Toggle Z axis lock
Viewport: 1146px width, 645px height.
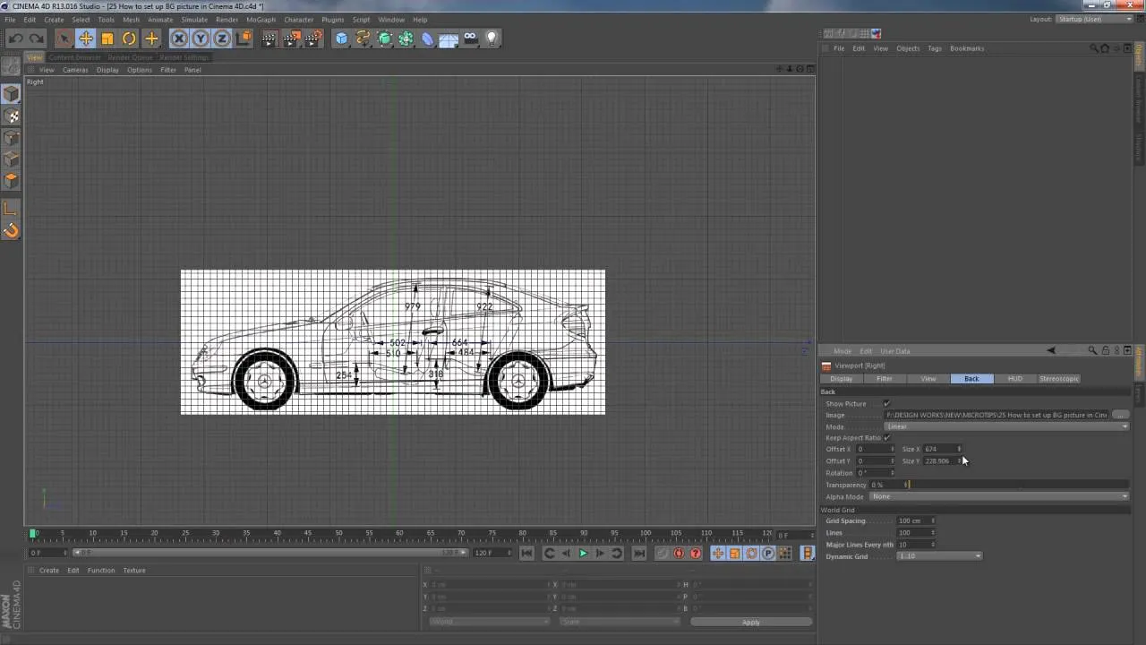pos(222,38)
